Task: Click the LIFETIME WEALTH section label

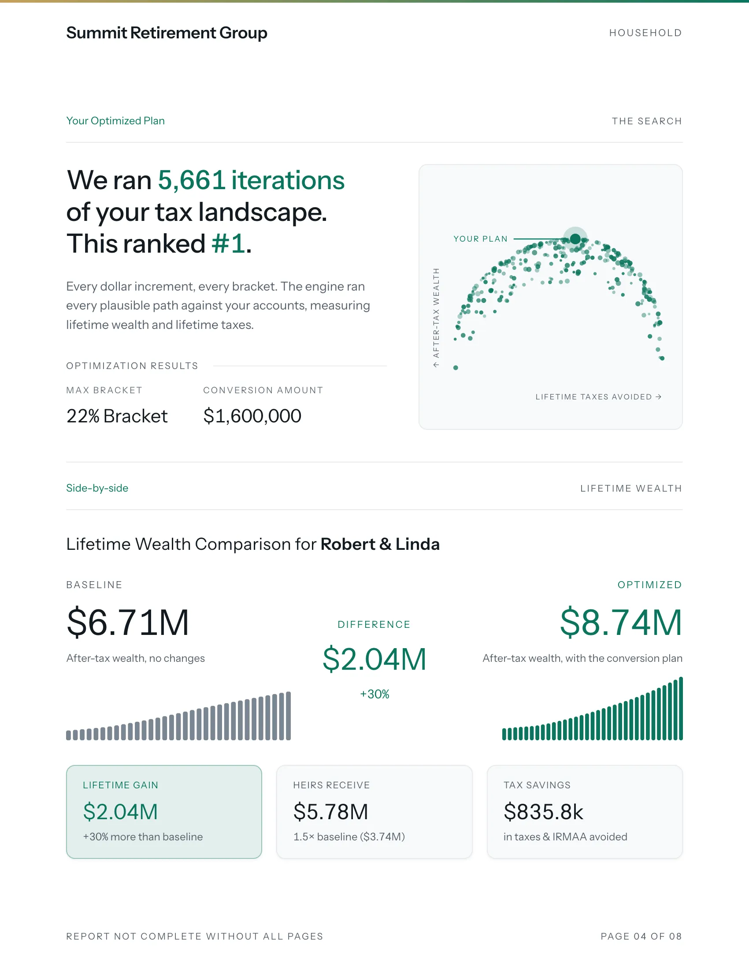Action: [631, 489]
